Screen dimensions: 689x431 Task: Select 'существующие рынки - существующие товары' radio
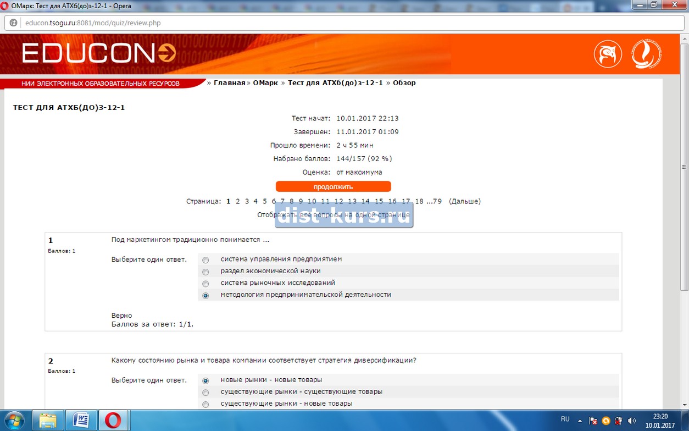[x=205, y=393]
